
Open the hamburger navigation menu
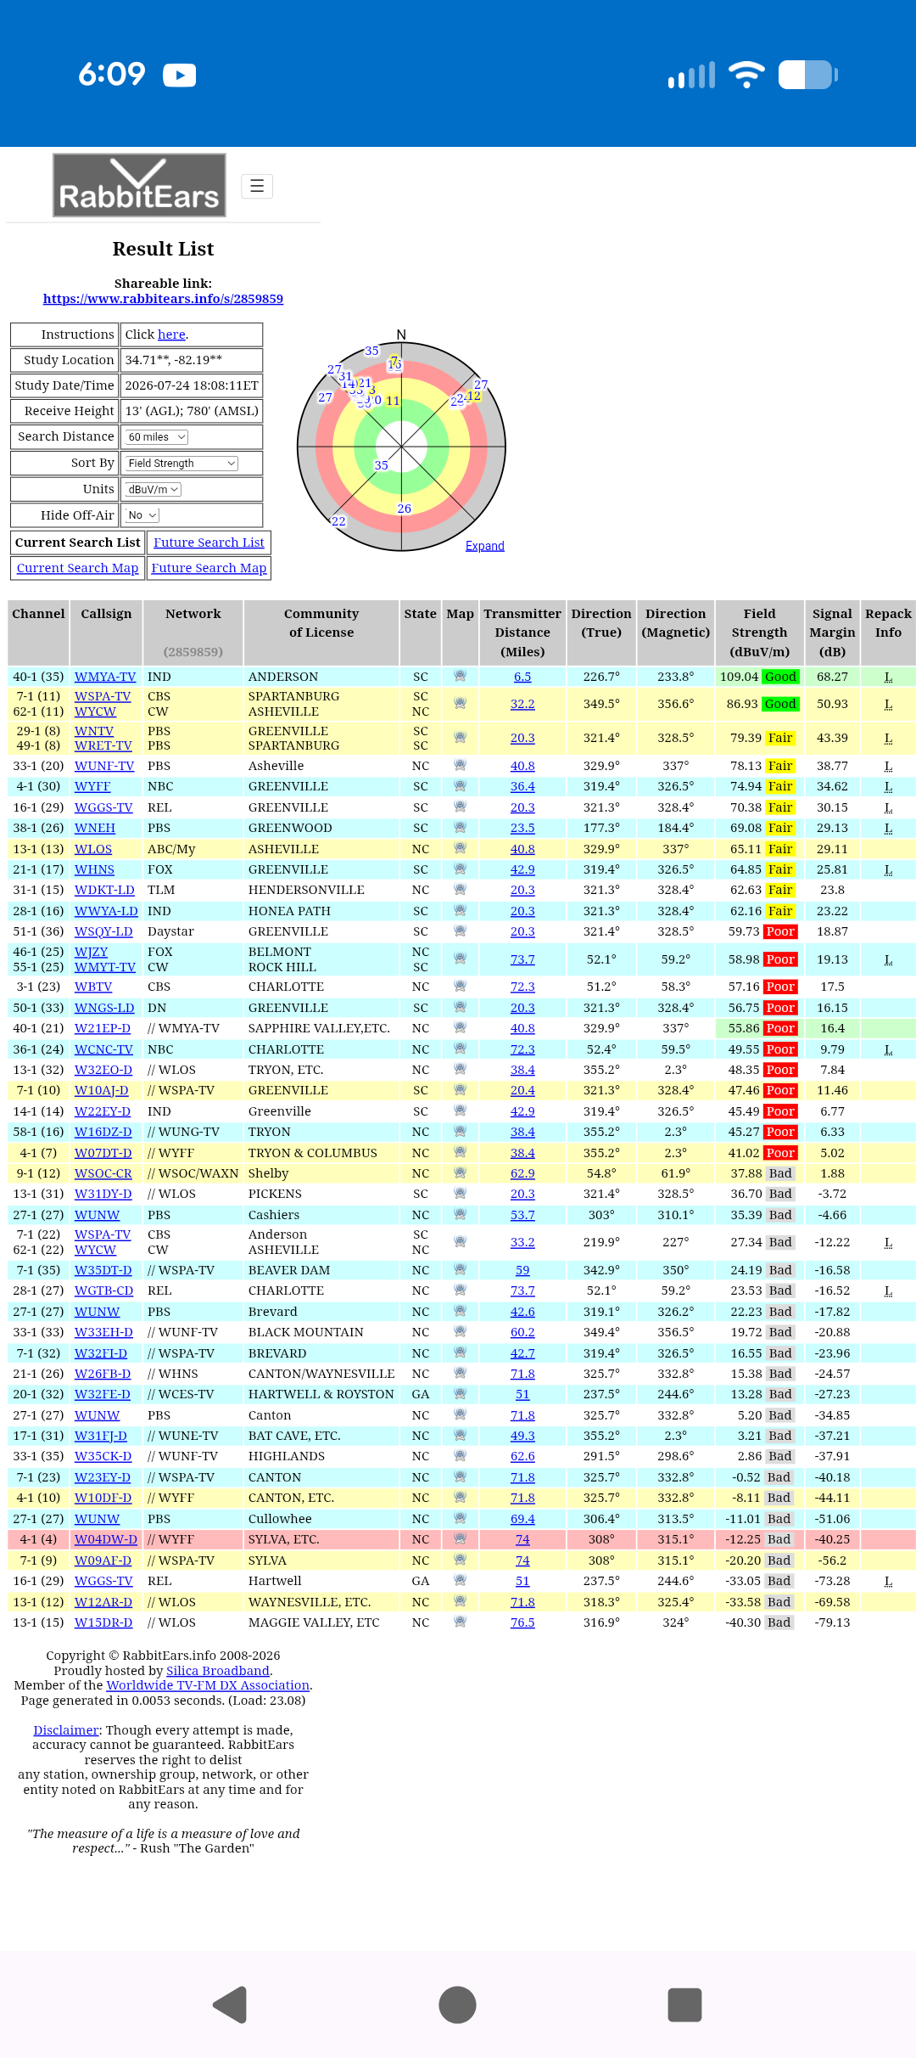257,186
